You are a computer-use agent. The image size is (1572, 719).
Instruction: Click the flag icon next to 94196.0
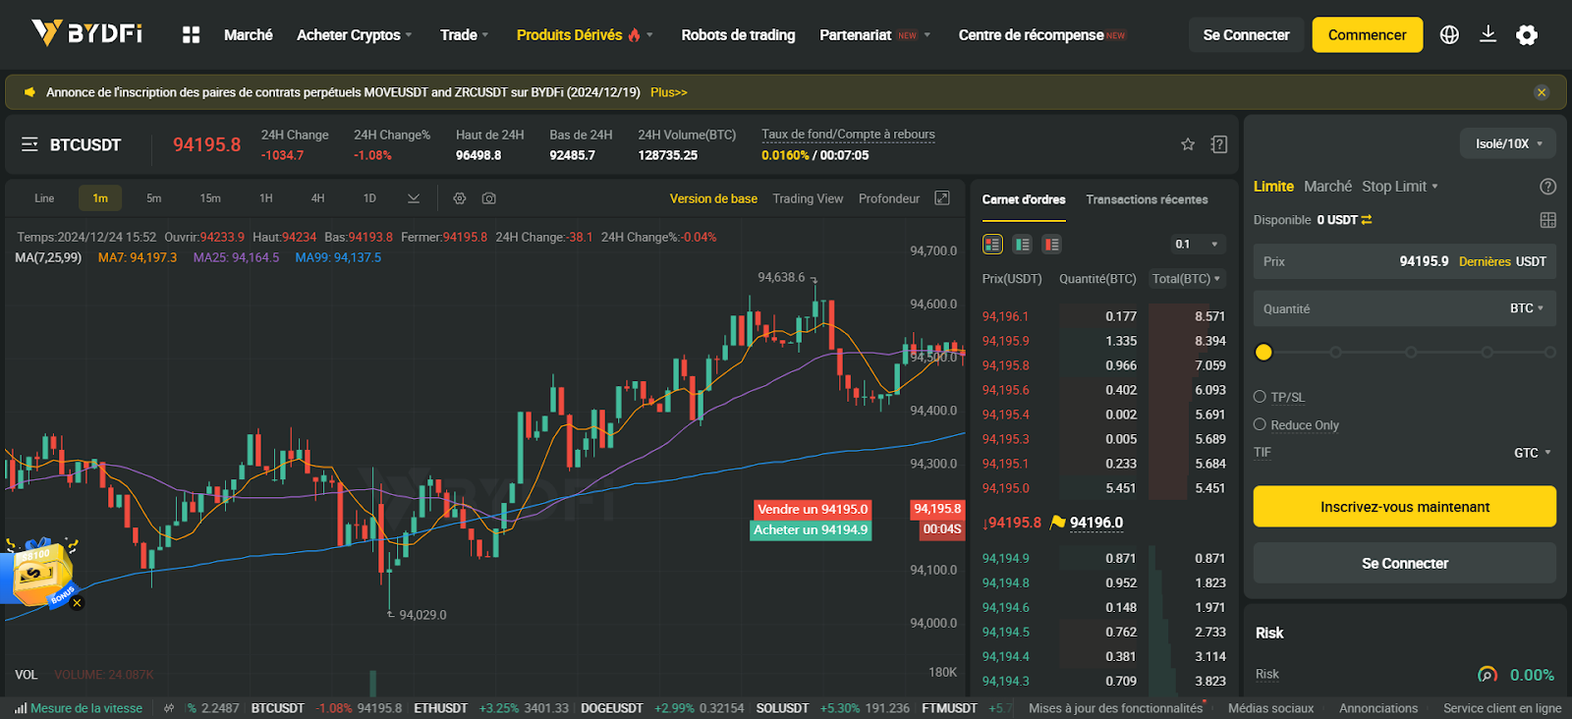pyautogui.click(x=1058, y=523)
